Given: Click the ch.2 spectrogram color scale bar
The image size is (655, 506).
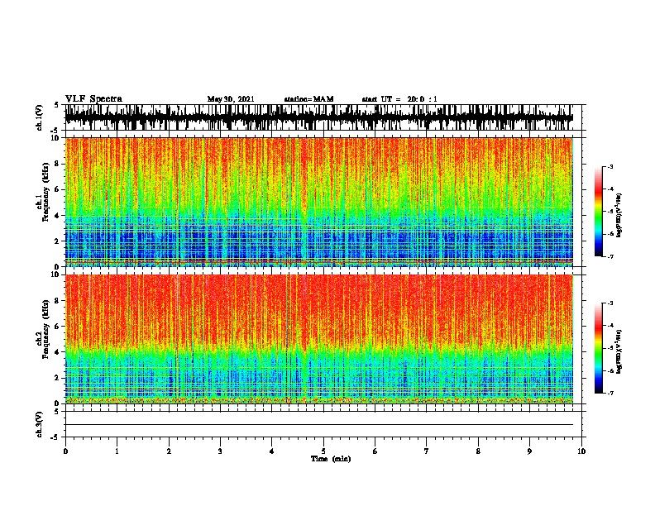Looking at the screenshot, I should pyautogui.click(x=598, y=348).
